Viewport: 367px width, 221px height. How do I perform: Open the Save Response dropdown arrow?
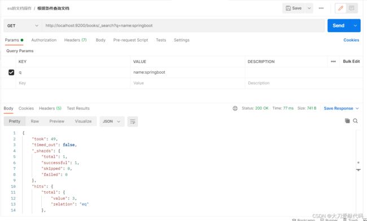pos(357,109)
